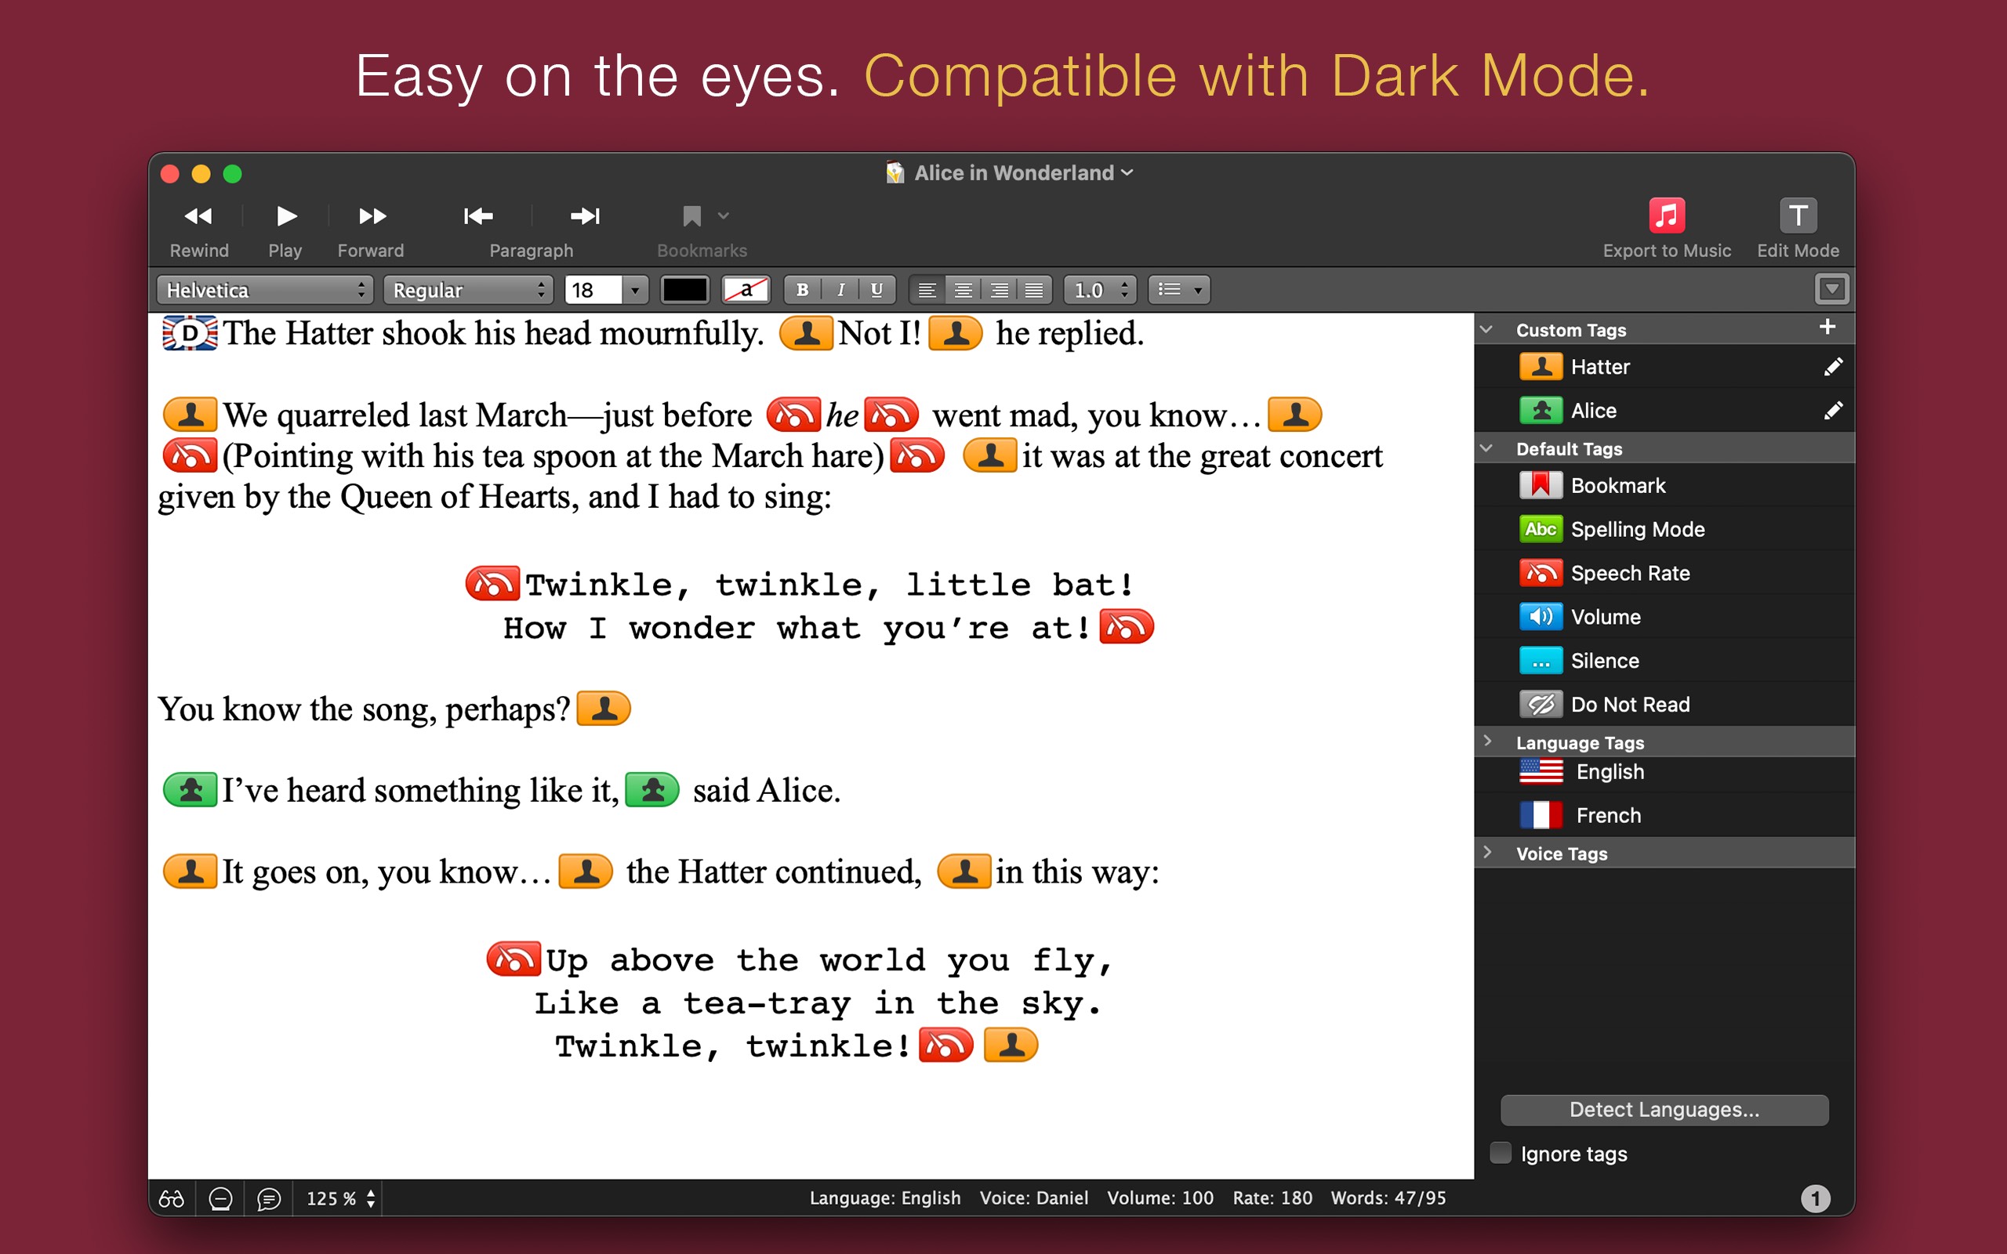Switch to Edit Mode via toolbar icon
This screenshot has width=2007, height=1254.
coord(1797,216)
